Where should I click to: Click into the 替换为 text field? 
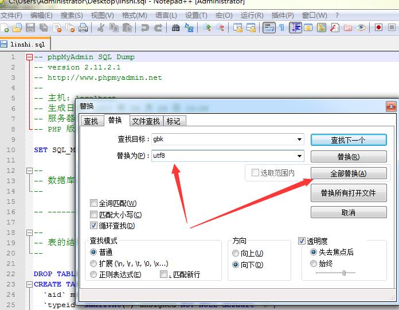pos(222,156)
